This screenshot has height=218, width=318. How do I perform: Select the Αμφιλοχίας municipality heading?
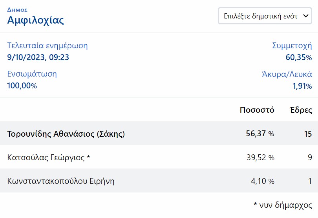[x=35, y=20]
